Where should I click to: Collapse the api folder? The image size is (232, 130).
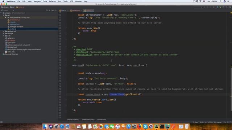(3, 15)
